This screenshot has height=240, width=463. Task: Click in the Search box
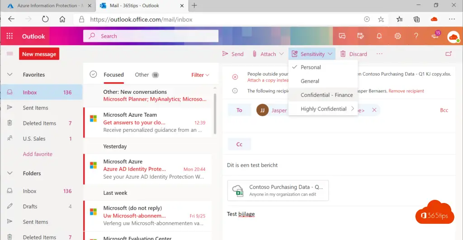pyautogui.click(x=151, y=36)
